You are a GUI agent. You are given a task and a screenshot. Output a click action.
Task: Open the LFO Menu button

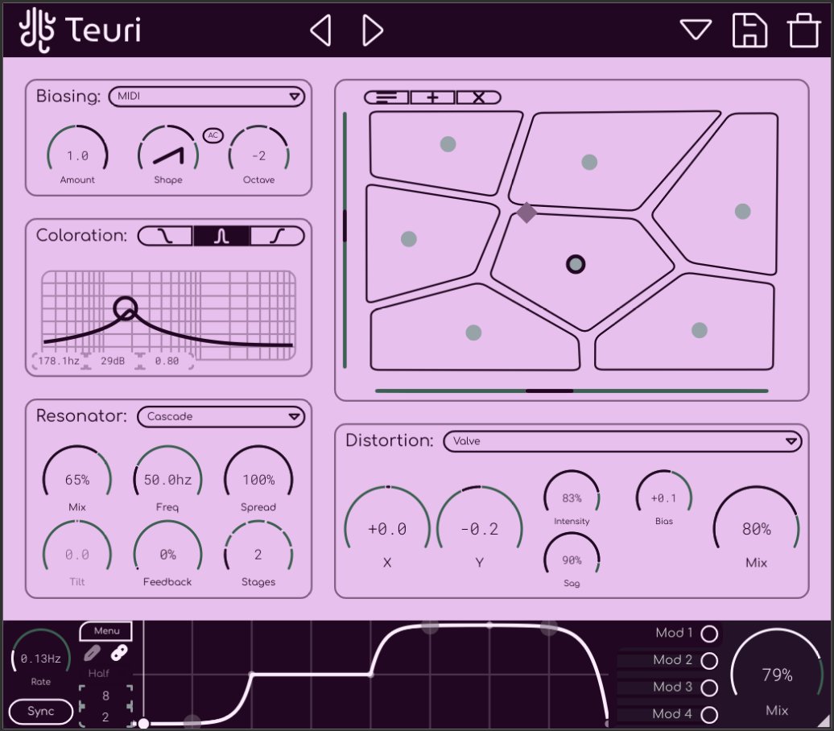[106, 631]
